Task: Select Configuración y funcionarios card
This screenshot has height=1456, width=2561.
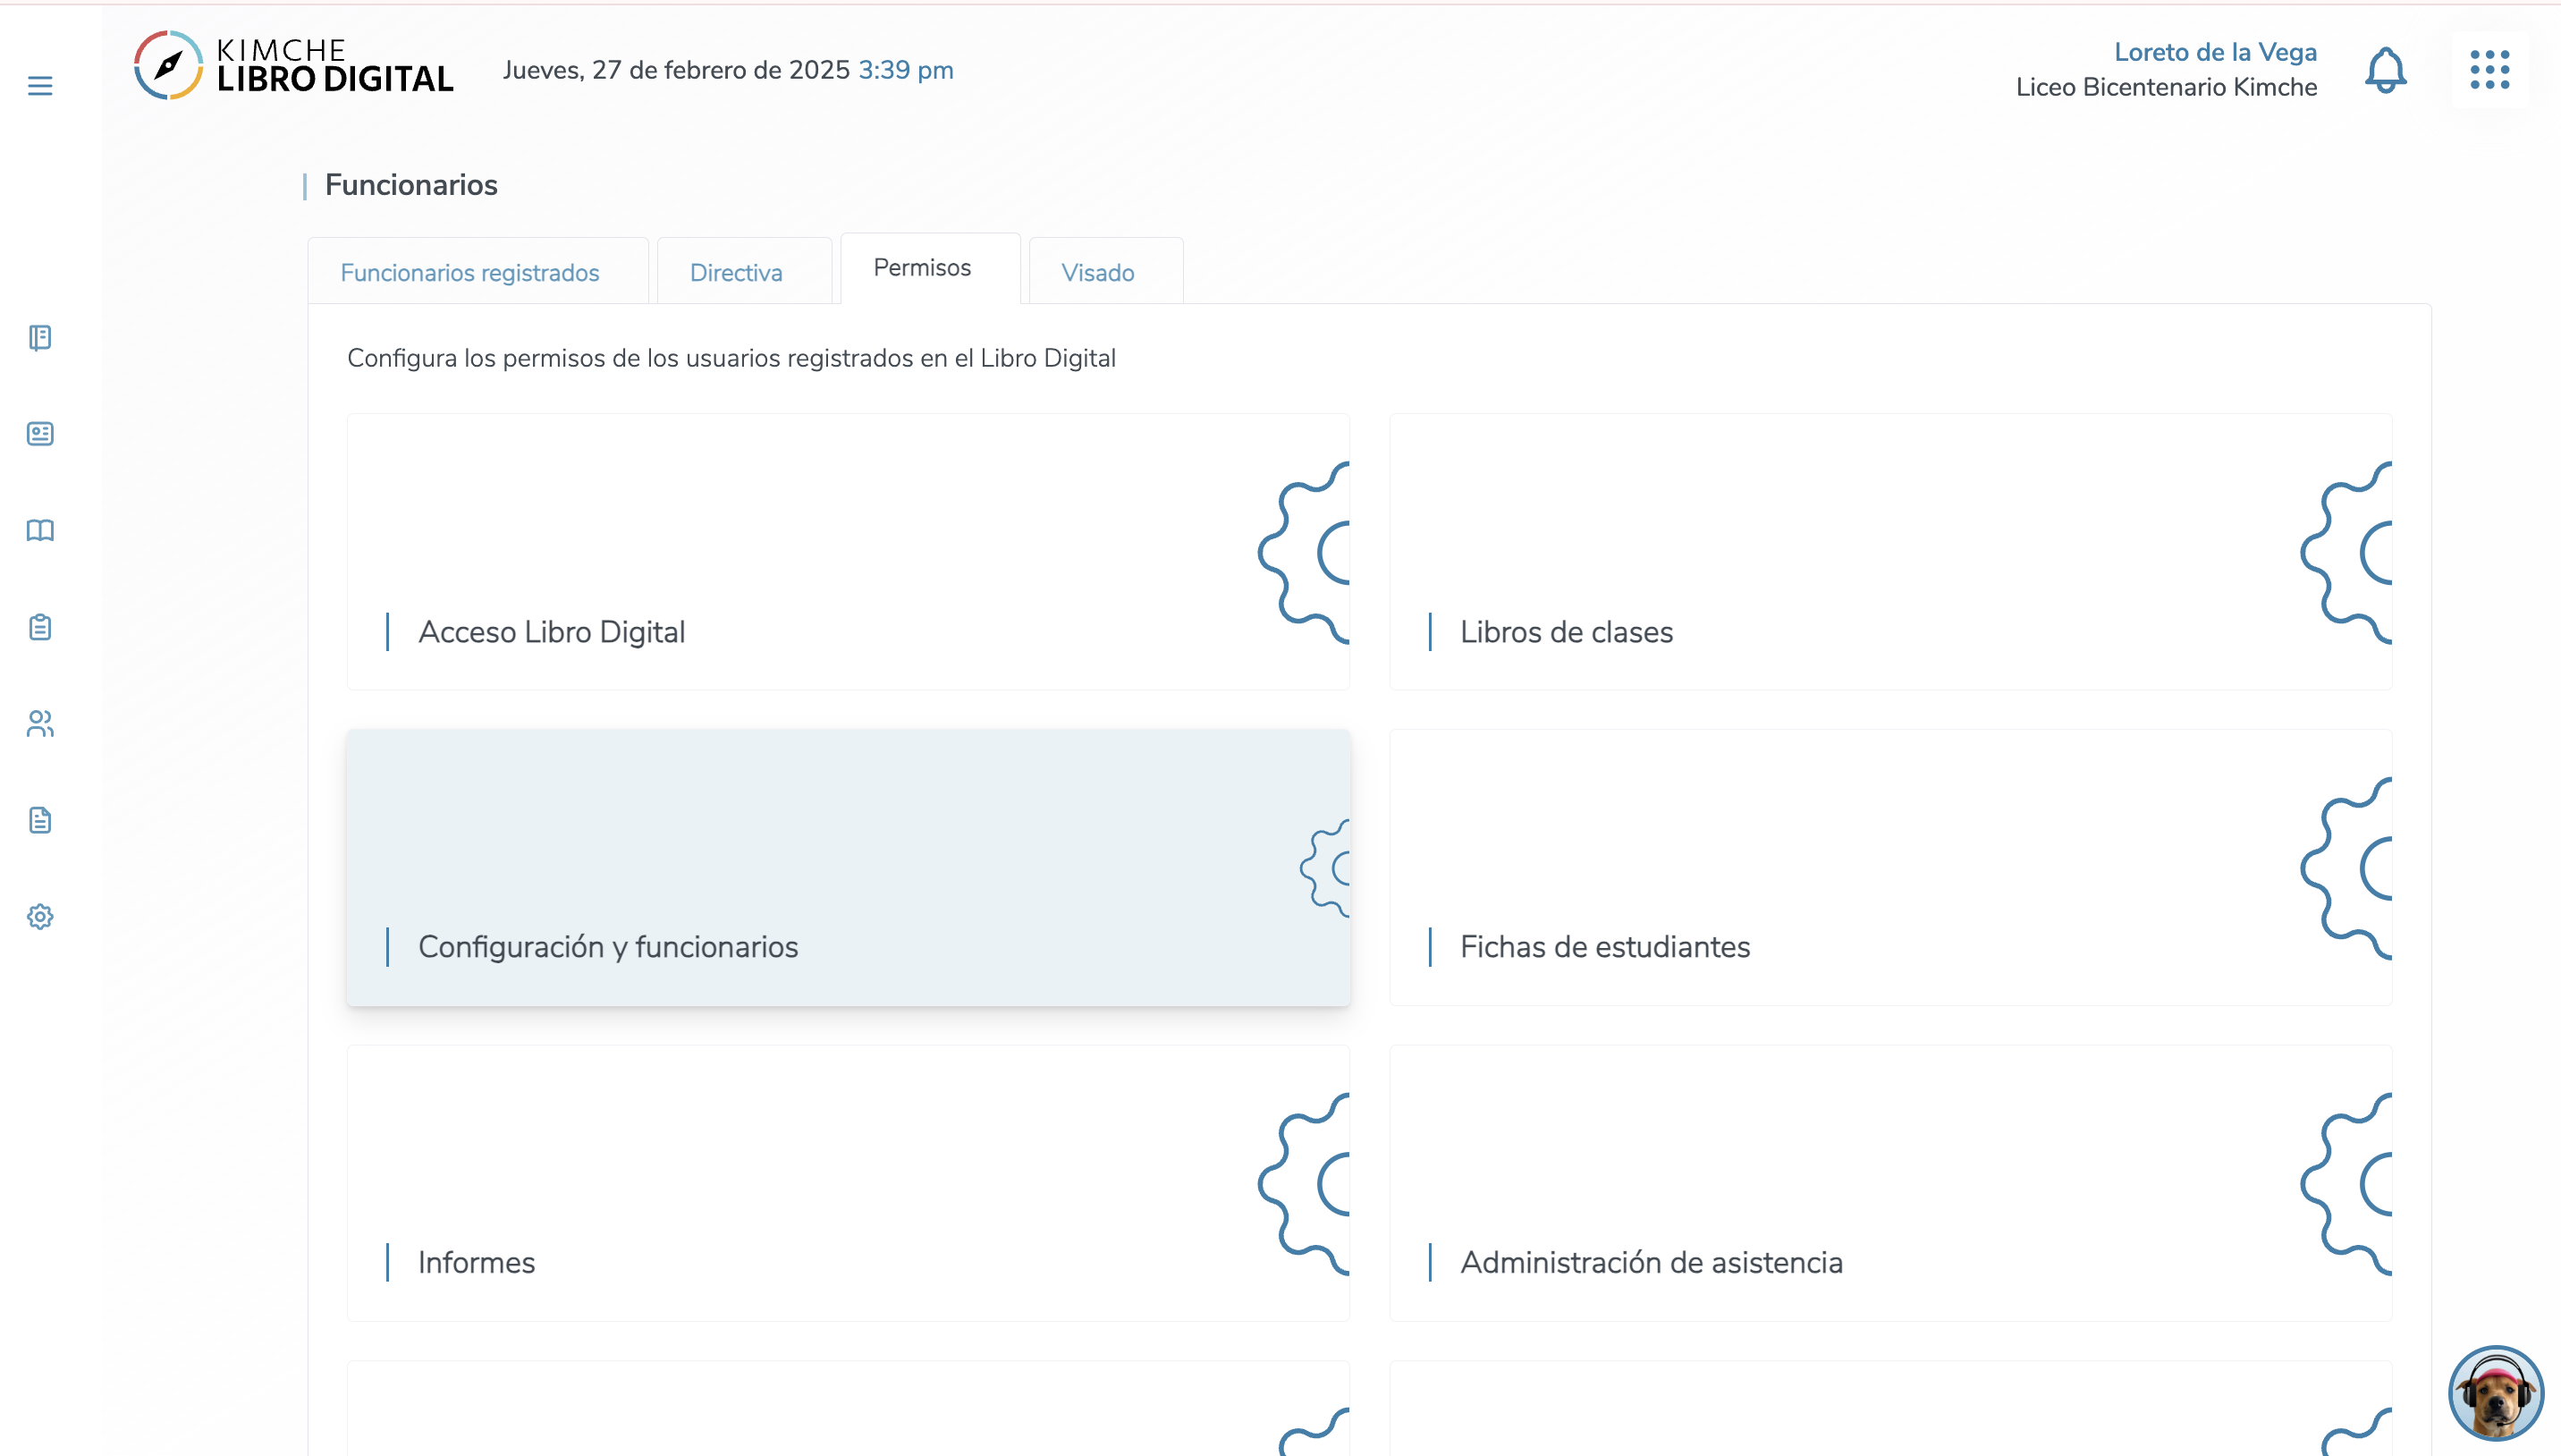Action: [x=848, y=868]
